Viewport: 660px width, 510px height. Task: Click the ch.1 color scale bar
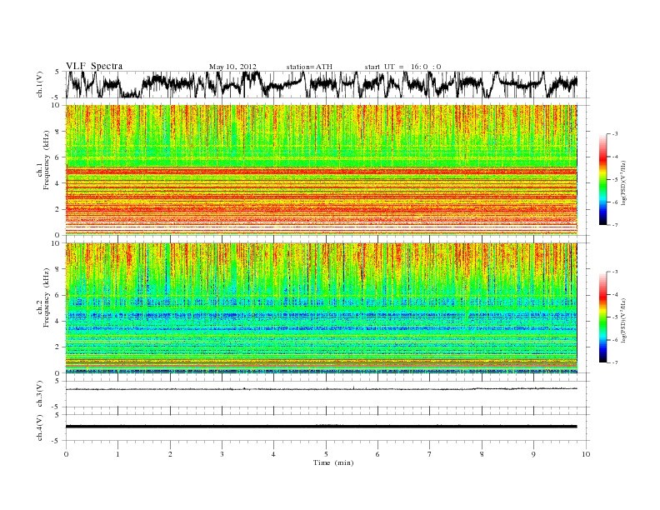point(602,180)
